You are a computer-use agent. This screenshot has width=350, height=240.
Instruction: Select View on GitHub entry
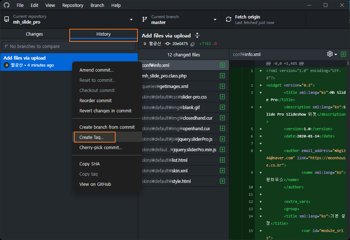(107, 184)
